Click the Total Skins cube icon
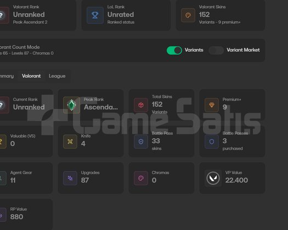This screenshot has width=288, height=230. pyautogui.click(x=141, y=105)
